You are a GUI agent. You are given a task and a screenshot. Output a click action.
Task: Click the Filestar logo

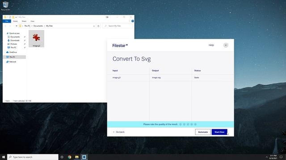point(120,45)
